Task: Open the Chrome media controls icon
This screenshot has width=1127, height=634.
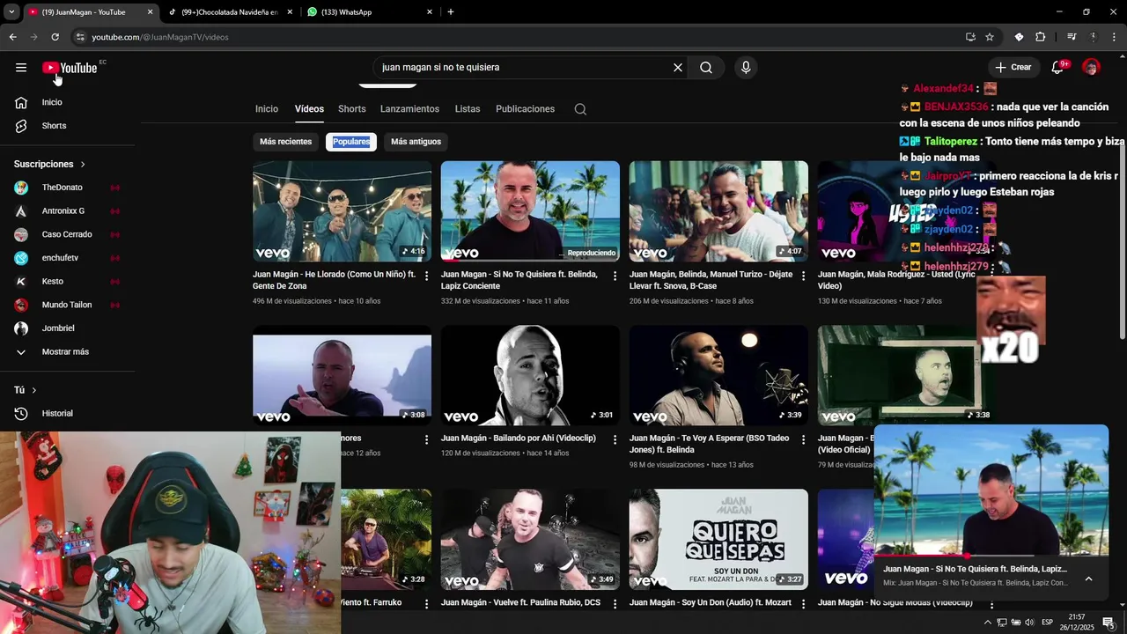Action: pyautogui.click(x=1072, y=37)
